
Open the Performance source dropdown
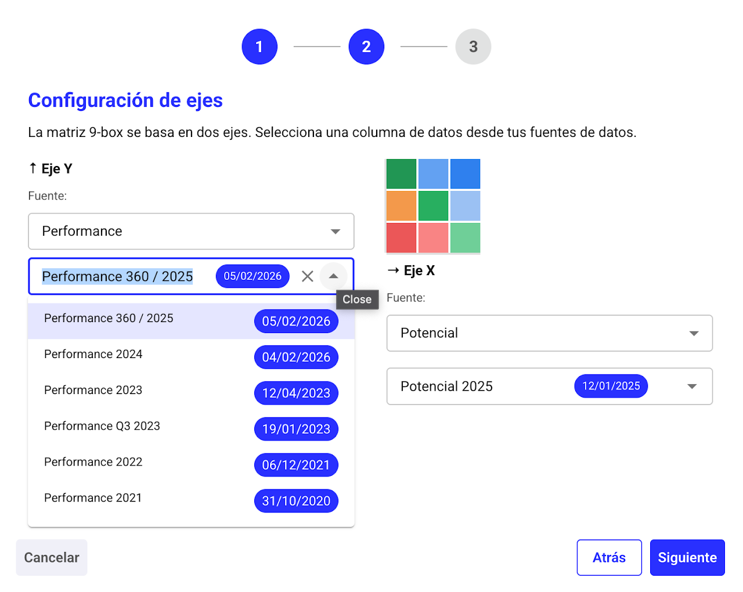tap(191, 231)
